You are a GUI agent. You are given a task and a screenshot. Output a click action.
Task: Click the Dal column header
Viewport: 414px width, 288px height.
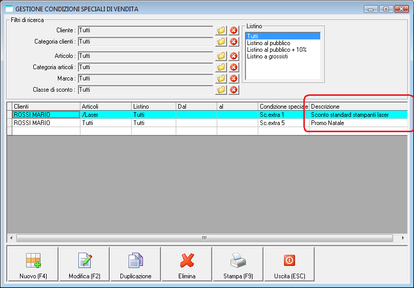(196, 107)
